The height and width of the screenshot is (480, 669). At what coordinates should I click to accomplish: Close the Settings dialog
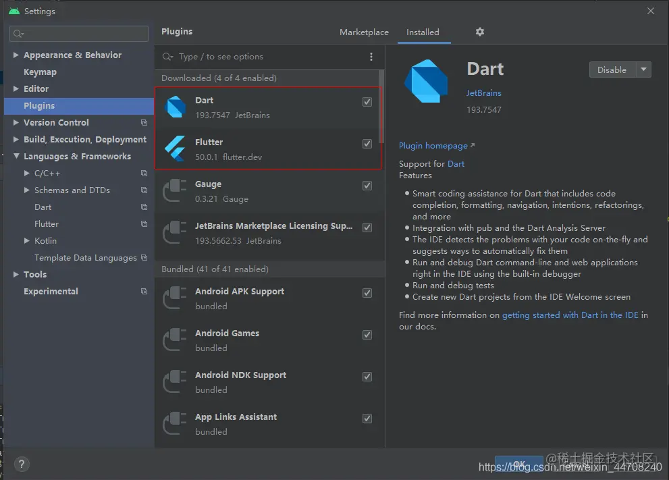651,11
